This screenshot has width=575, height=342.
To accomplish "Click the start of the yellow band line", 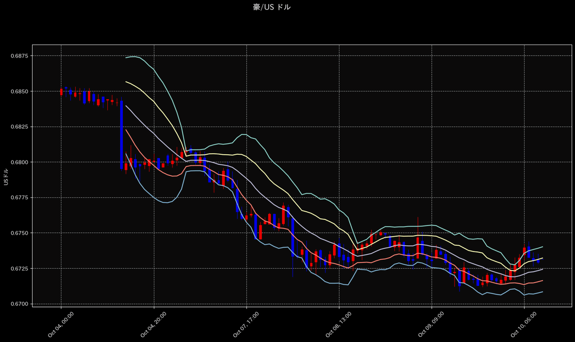I will point(126,81).
